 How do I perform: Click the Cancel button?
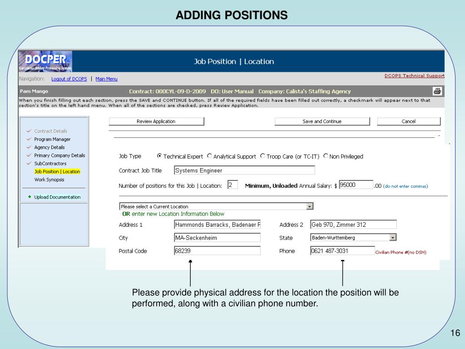409,121
